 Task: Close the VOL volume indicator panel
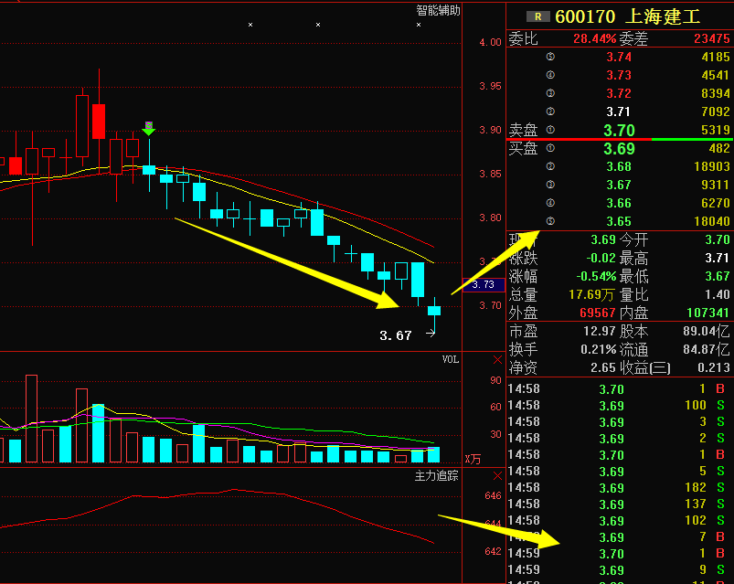pyautogui.click(x=497, y=359)
